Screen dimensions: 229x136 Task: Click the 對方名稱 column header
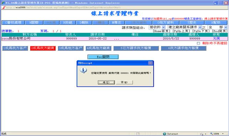pyautogui.click(x=30, y=35)
